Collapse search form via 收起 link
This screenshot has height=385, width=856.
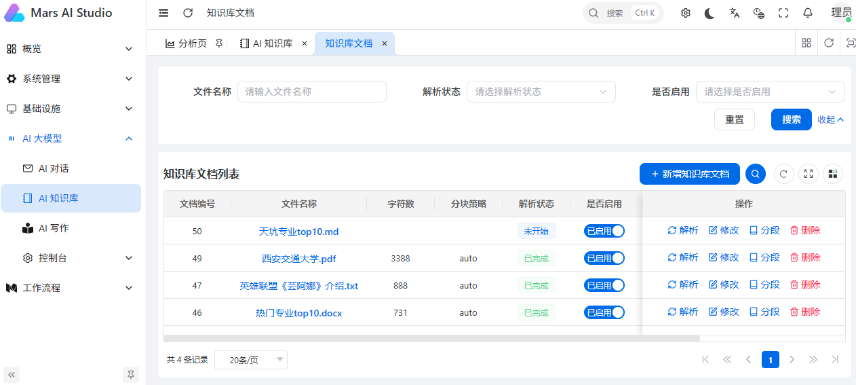[x=831, y=120]
